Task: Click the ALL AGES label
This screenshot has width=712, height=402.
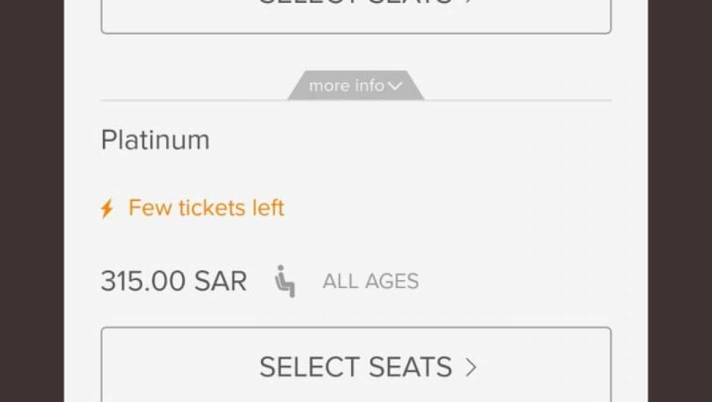Action: pyautogui.click(x=371, y=281)
